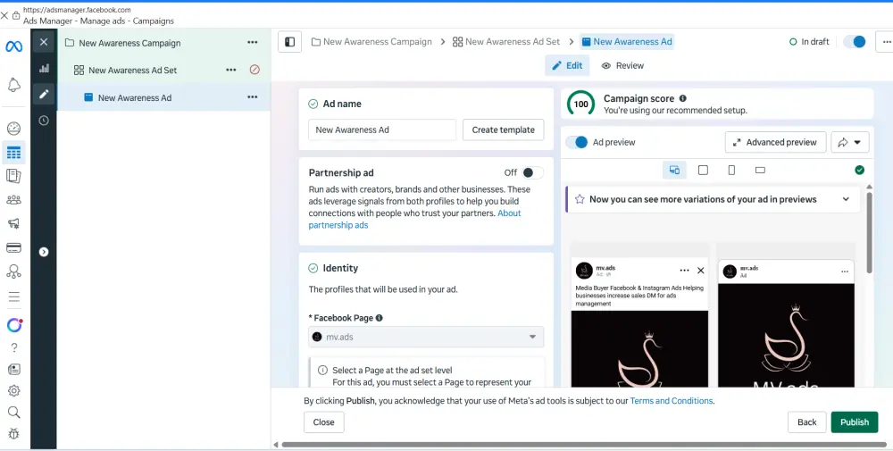Open Help question mark icon
This screenshot has height=451, width=893.
[x=13, y=347]
